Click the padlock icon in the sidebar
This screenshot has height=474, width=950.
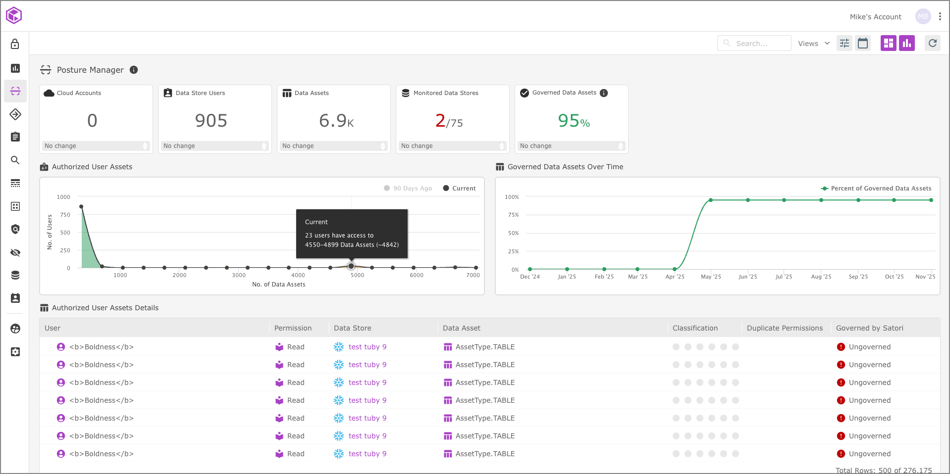(x=15, y=45)
